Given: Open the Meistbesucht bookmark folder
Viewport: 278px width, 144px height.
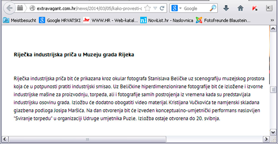Looking at the screenshot, I should pyautogui.click(x=20, y=20).
